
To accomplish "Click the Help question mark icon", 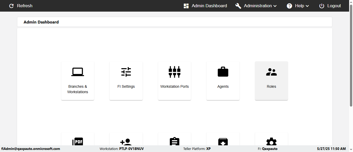I will pyautogui.click(x=289, y=6).
